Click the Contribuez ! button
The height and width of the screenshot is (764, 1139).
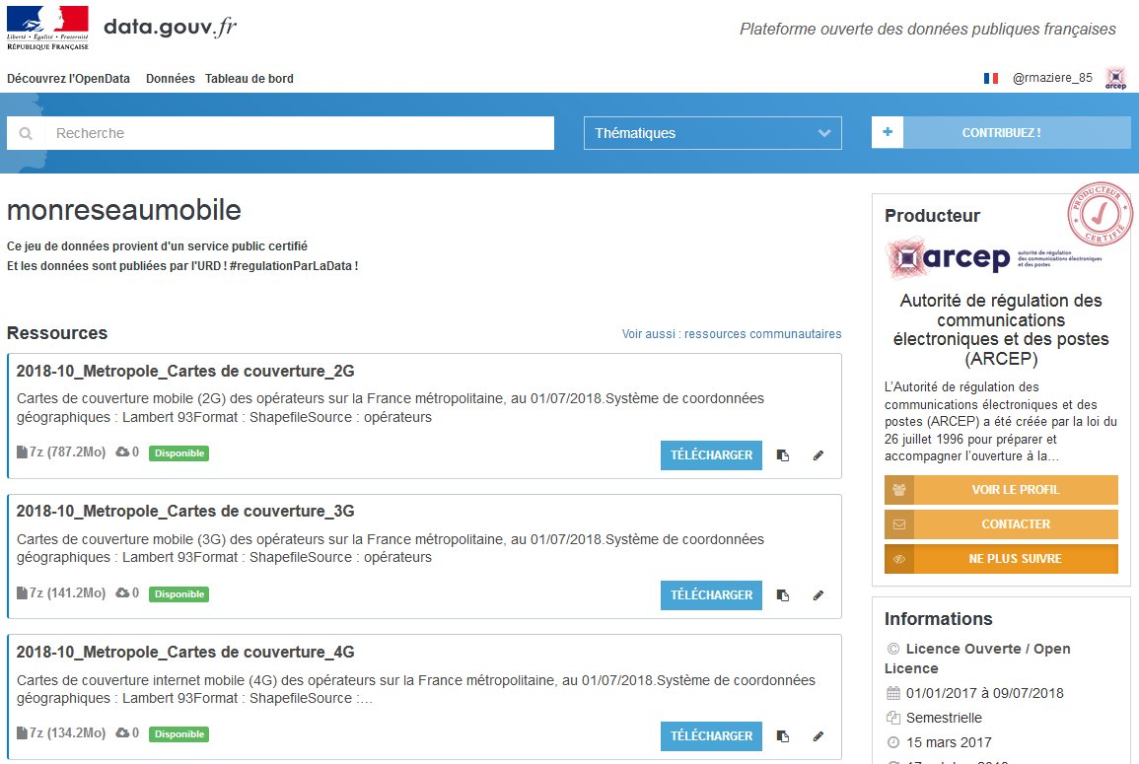click(x=1001, y=132)
